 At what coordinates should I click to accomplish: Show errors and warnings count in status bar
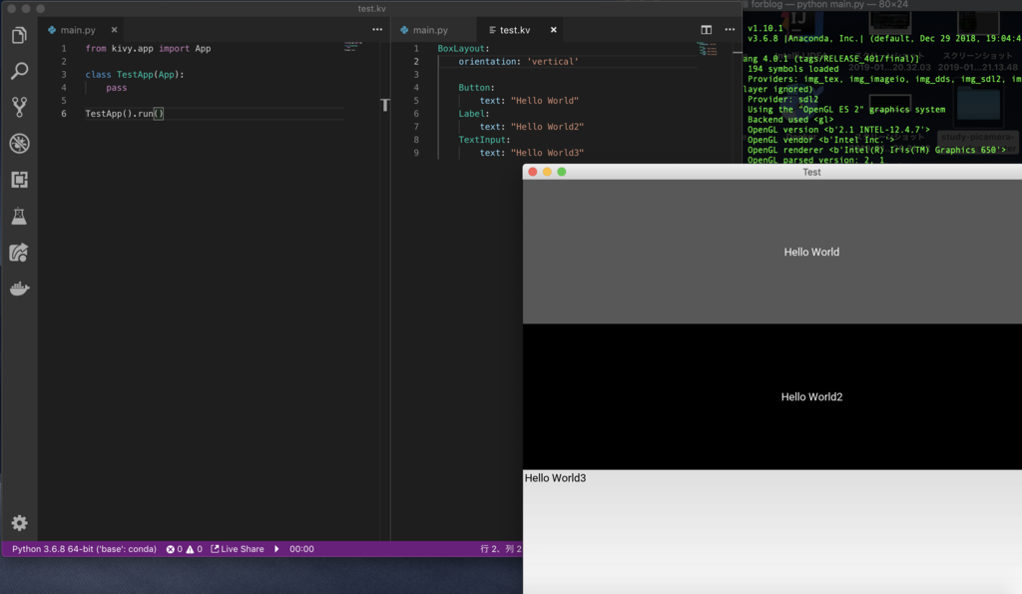pos(185,549)
